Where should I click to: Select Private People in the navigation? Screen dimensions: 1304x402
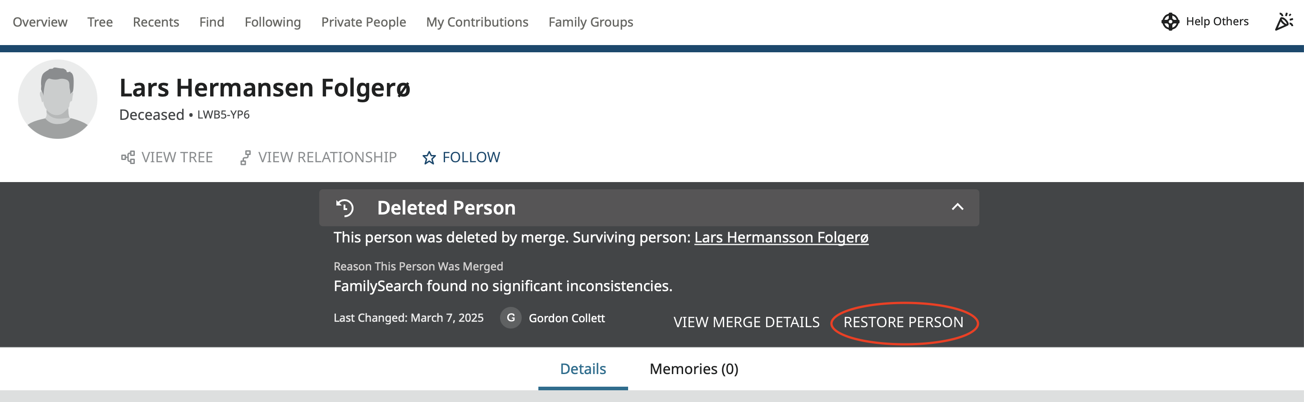tap(363, 22)
